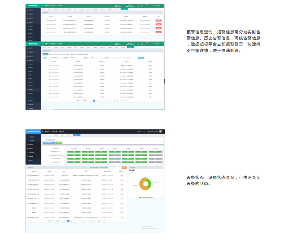The height and width of the screenshot is (240, 287).
Task: Open 实时告警 submenu item in 历史告警 sidebar
Action: click(x=30, y=94)
